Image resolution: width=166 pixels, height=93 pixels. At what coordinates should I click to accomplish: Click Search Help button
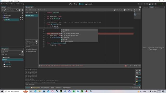click(x=128, y=10)
